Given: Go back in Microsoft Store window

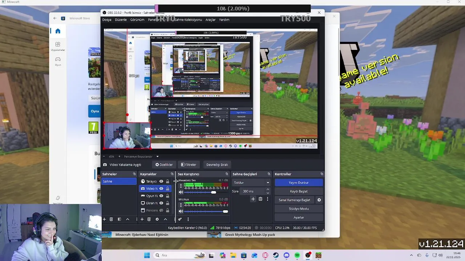Looking at the screenshot, I should point(55,18).
